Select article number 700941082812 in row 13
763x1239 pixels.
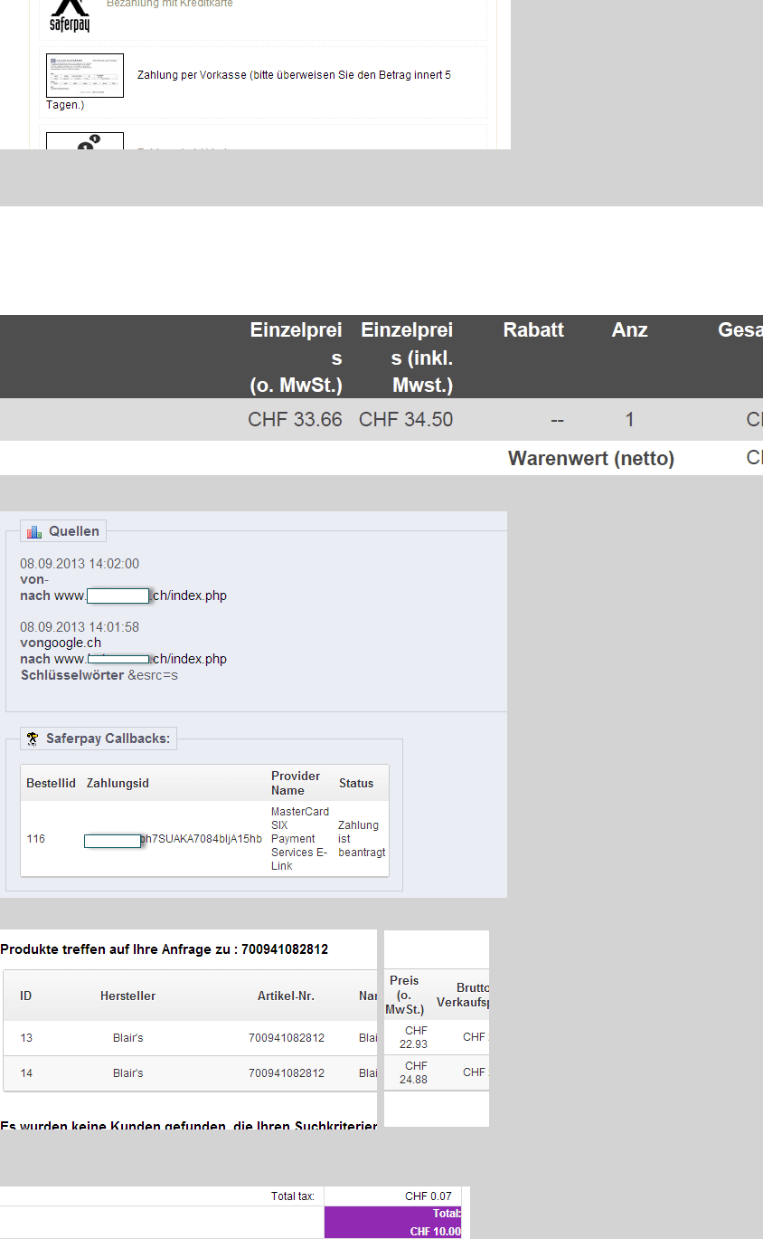pos(286,1038)
